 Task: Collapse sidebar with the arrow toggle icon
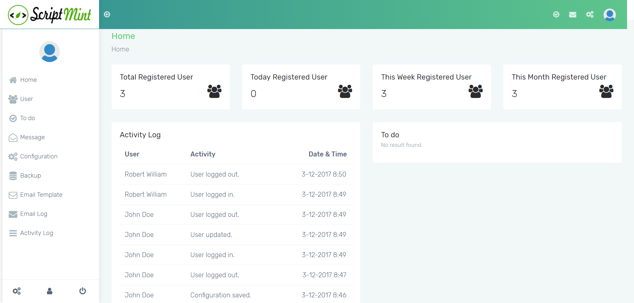(x=107, y=14)
